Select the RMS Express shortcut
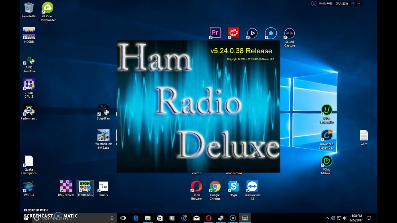Image resolution: width=397 pixels, height=223 pixels. pos(66,189)
